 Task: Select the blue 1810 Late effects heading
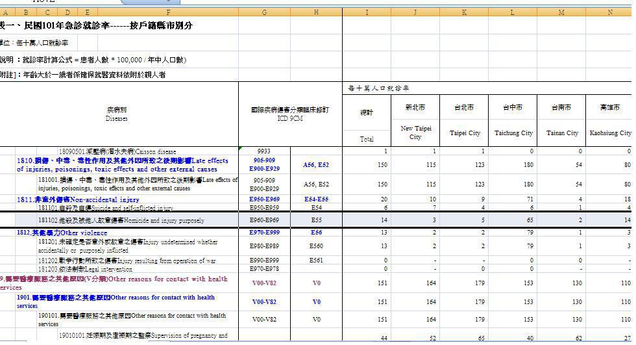pos(122,165)
